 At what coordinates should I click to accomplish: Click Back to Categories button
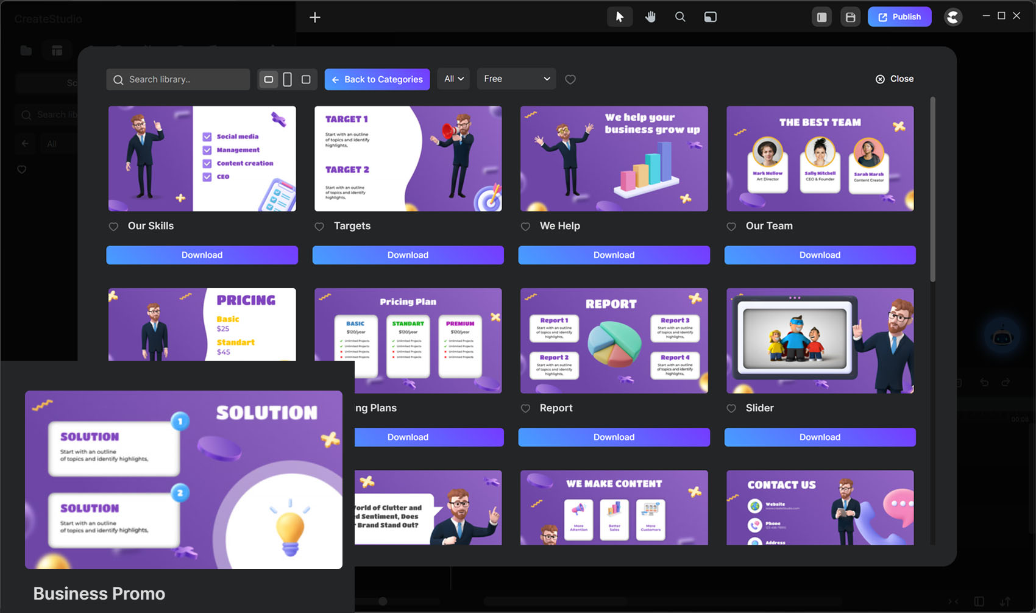click(x=377, y=79)
